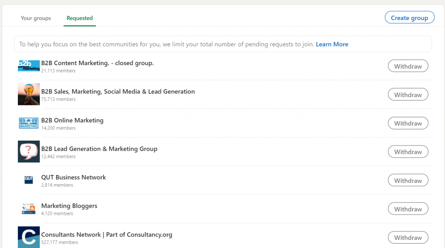Click the Marketing Bloggers group icon
The width and height of the screenshot is (445, 248).
[x=29, y=209]
